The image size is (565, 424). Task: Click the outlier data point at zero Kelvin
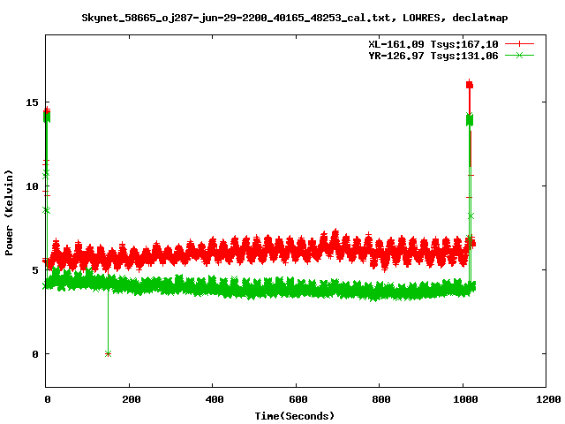(108, 354)
